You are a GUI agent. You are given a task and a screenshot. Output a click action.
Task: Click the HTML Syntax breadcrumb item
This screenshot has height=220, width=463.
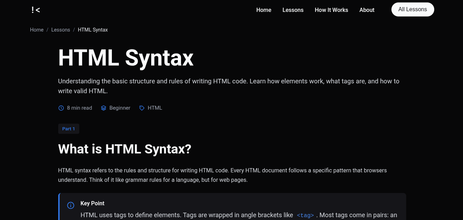(93, 30)
